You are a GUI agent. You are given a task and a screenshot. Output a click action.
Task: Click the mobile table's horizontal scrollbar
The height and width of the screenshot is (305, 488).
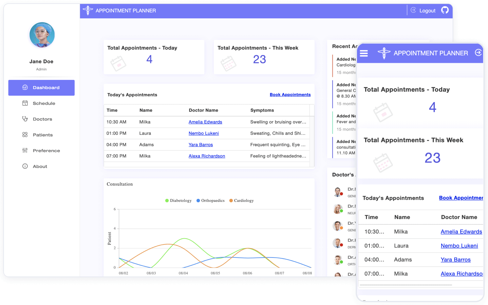tap(406, 285)
